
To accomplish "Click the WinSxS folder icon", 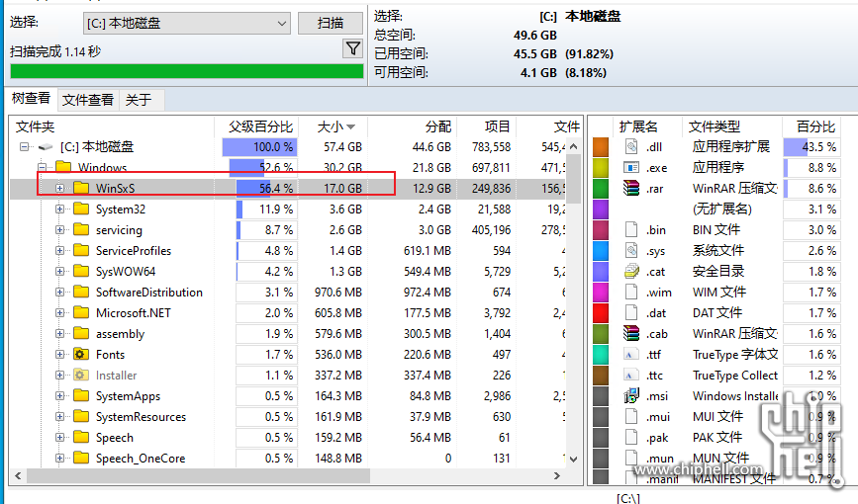I will tap(81, 188).
